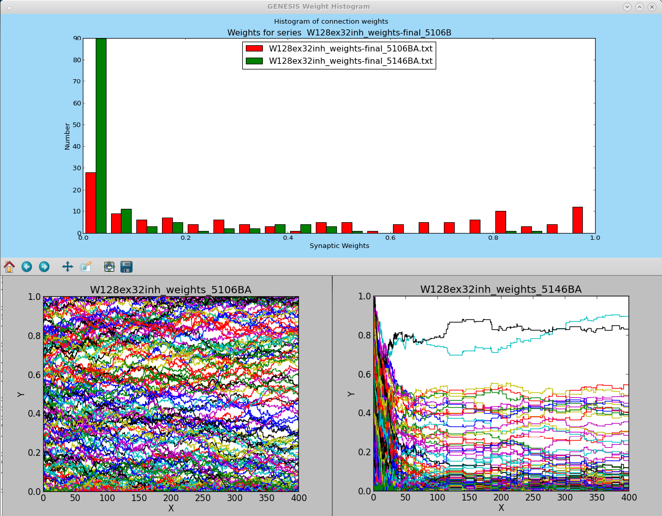The width and height of the screenshot is (662, 516).
Task: Click the Synaptic Weights axis label
Action: 339,246
